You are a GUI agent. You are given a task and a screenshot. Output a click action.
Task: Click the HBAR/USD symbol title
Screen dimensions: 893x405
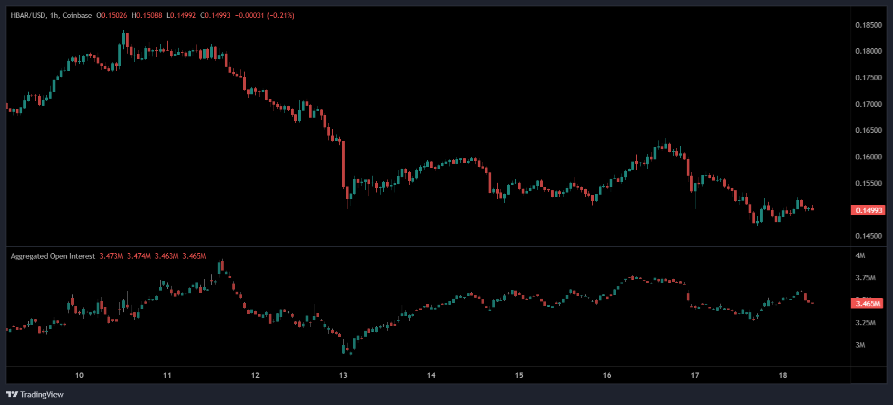click(x=28, y=15)
